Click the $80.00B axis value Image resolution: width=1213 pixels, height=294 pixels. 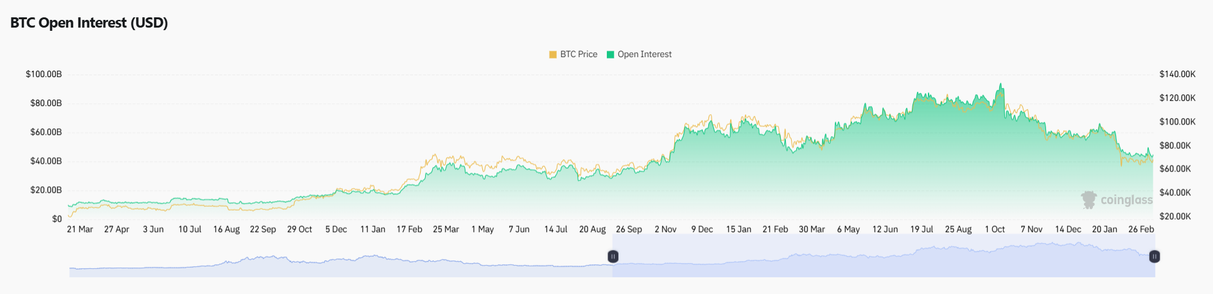point(46,103)
